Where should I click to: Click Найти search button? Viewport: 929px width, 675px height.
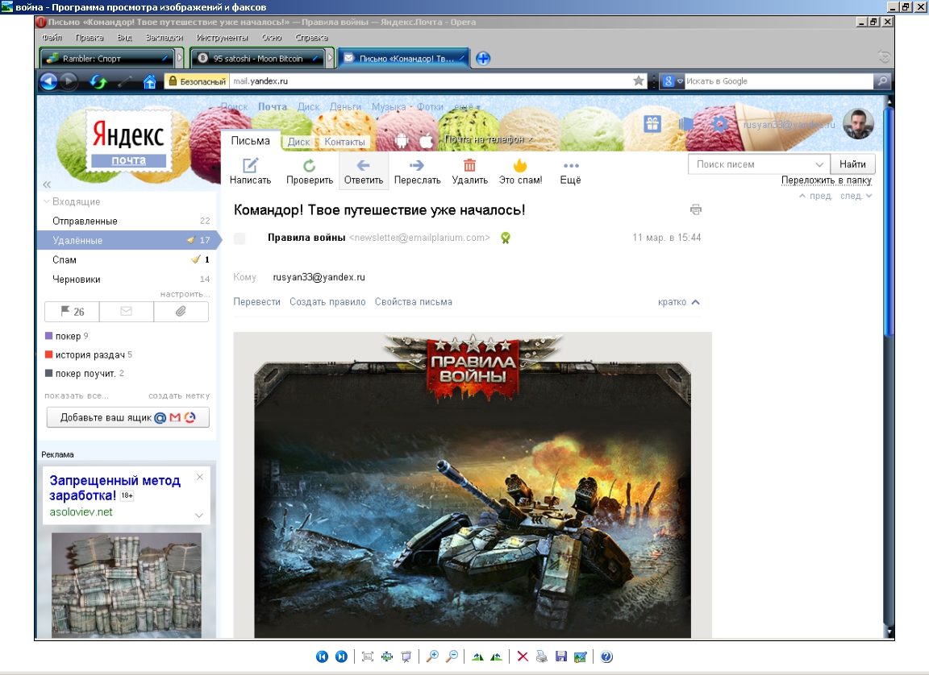coord(852,164)
